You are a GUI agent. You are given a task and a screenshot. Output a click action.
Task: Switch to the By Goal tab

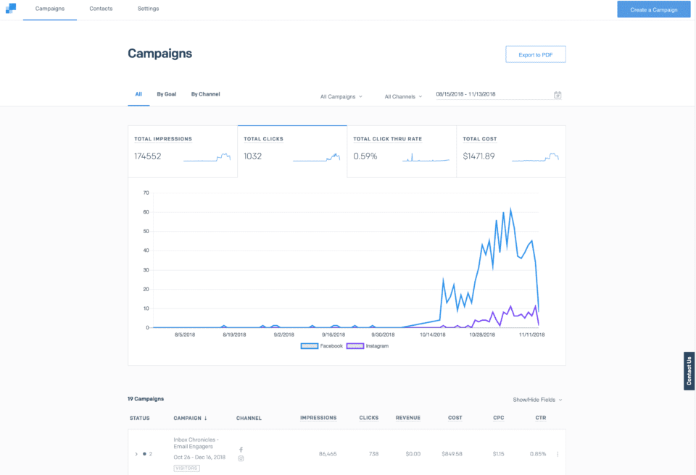(166, 94)
